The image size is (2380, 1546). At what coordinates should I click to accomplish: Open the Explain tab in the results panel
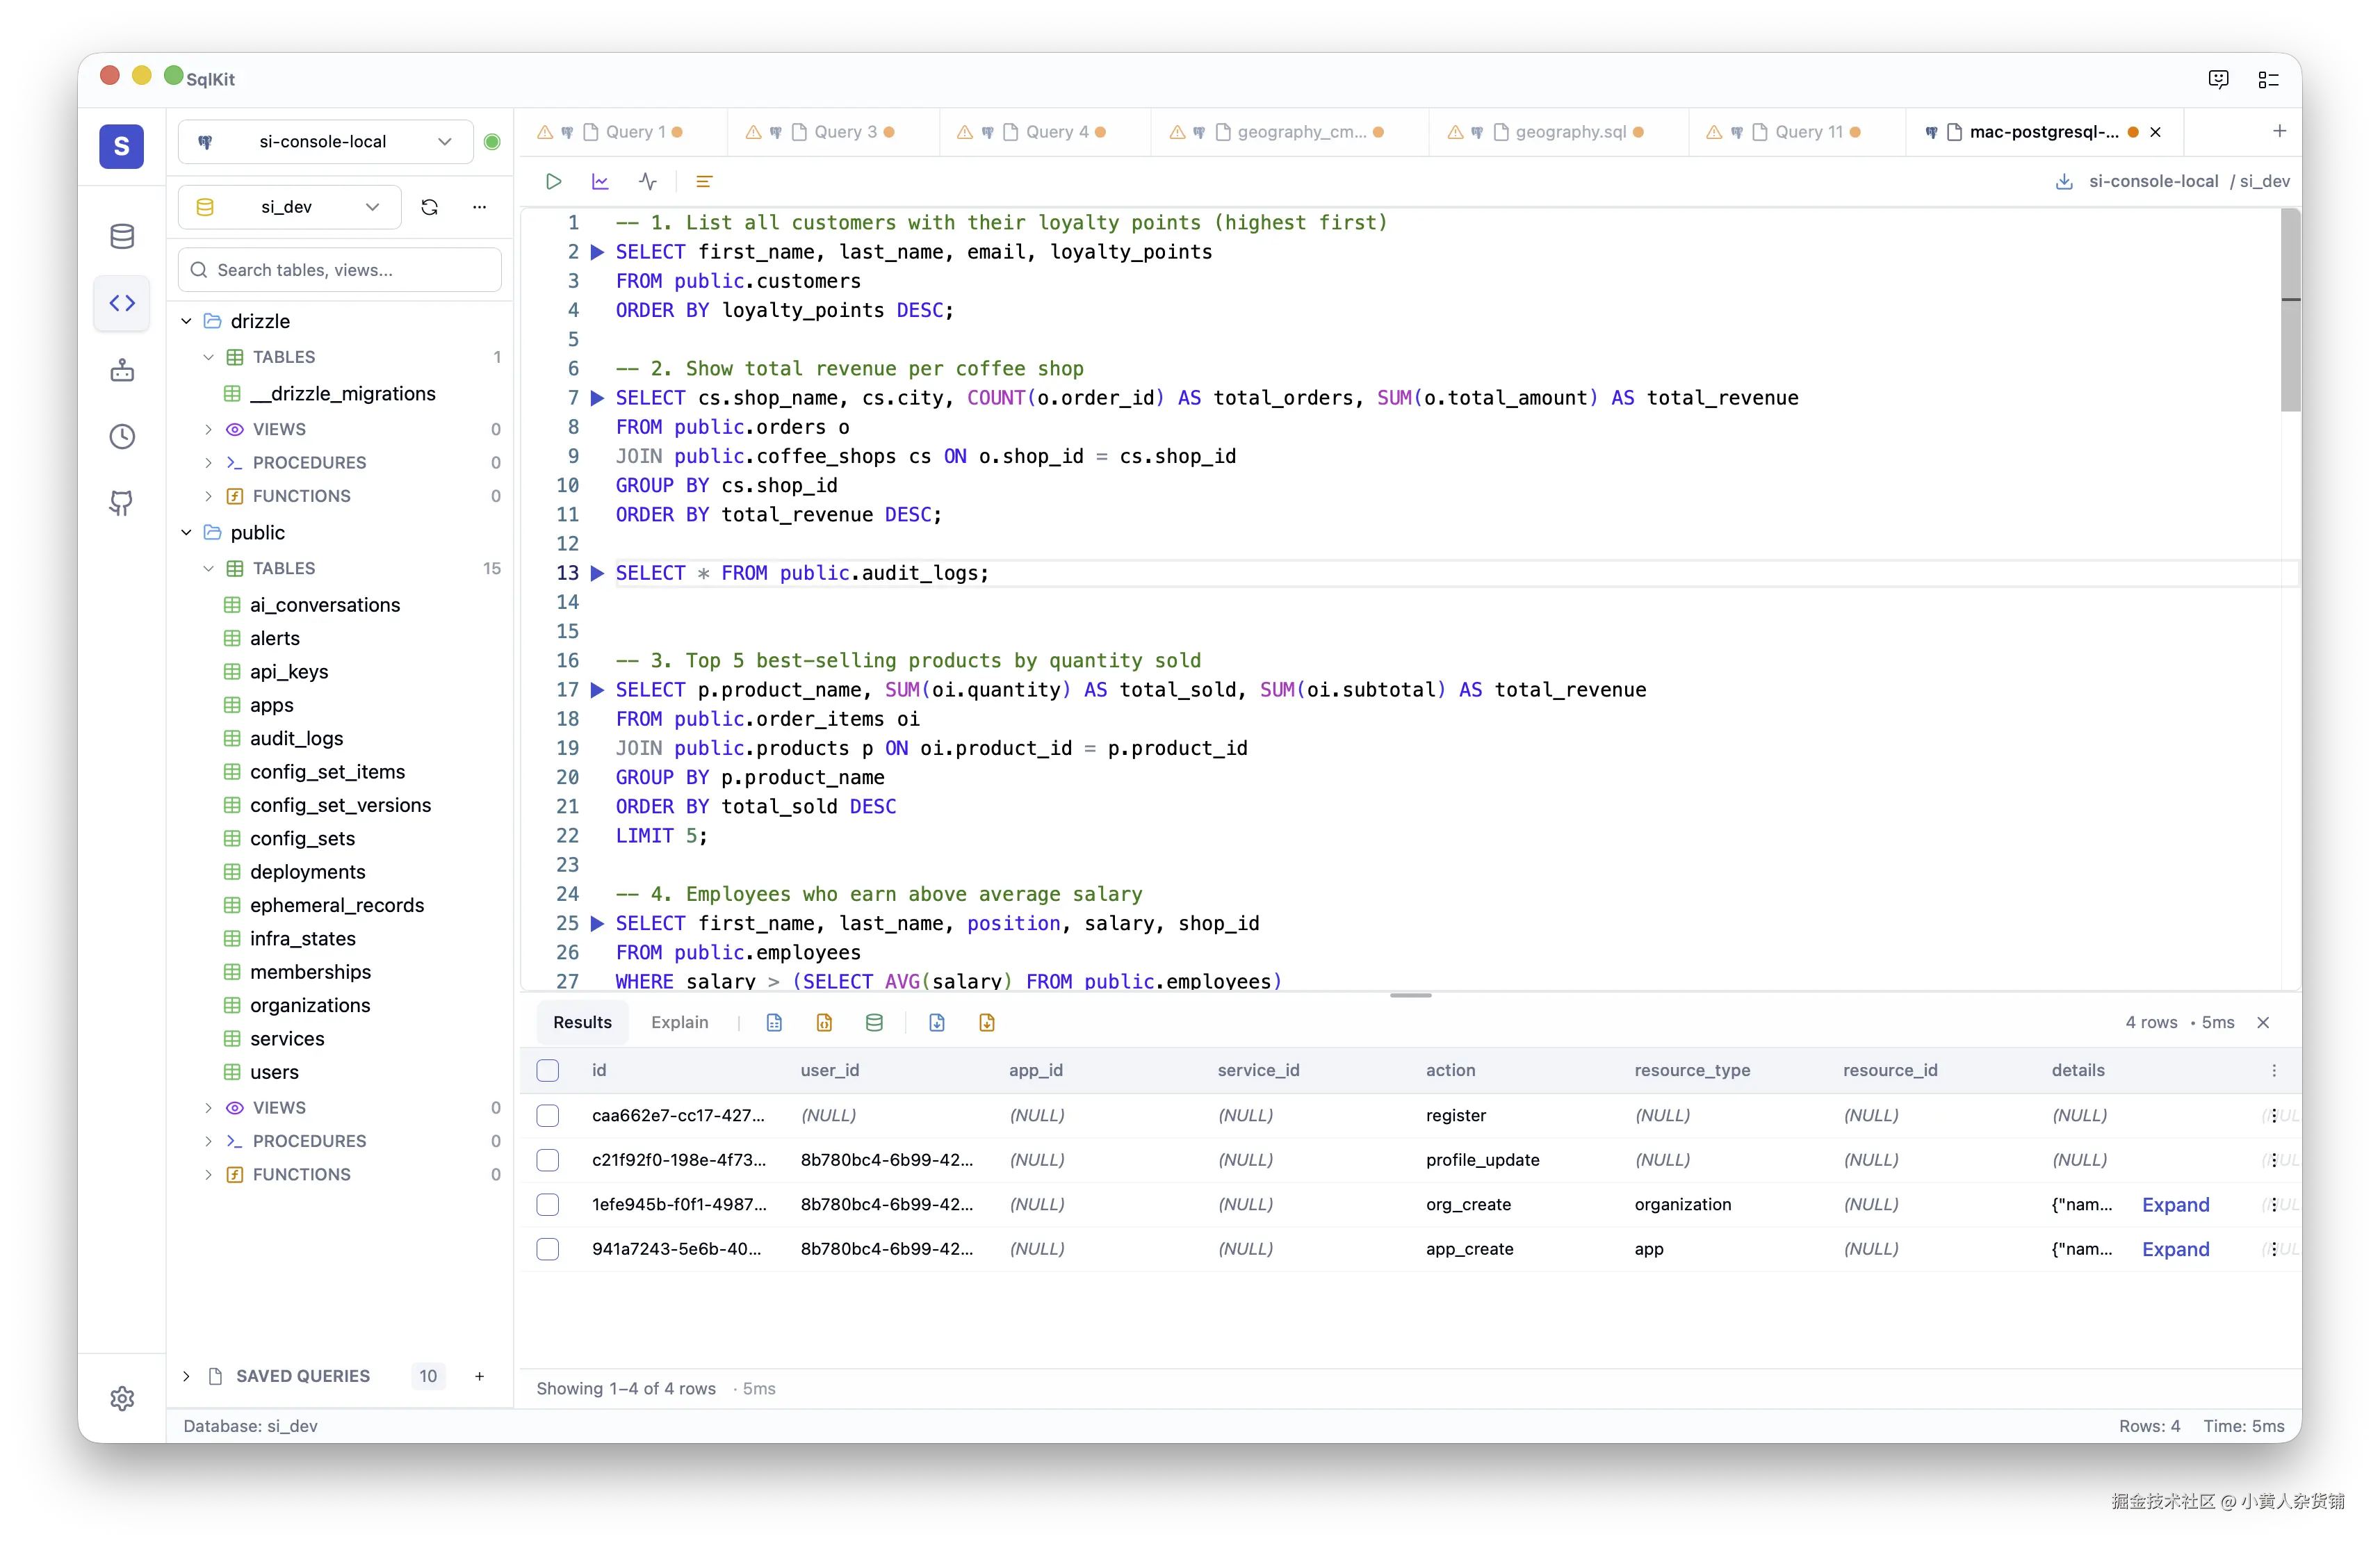679,1022
